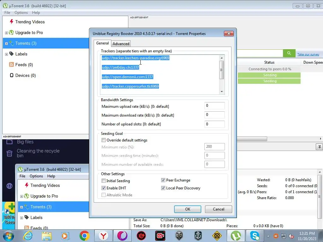Click the torrent list horizontal scrollbar thumb
323x242 pixels.
[x=252, y=139]
